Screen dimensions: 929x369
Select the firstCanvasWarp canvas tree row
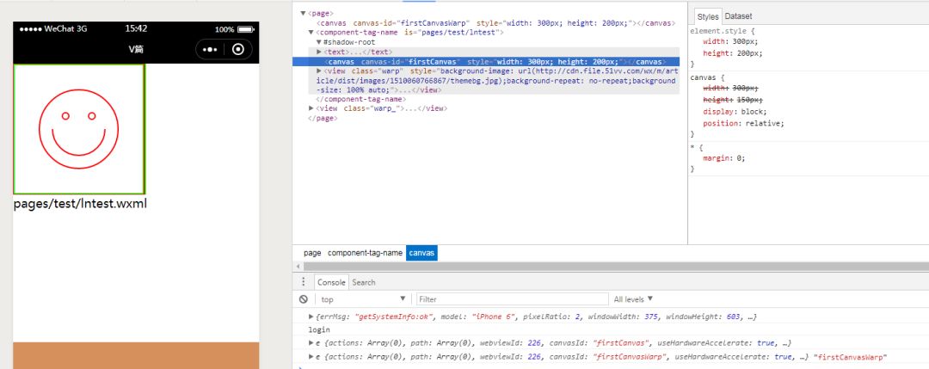pyautogui.click(x=496, y=23)
